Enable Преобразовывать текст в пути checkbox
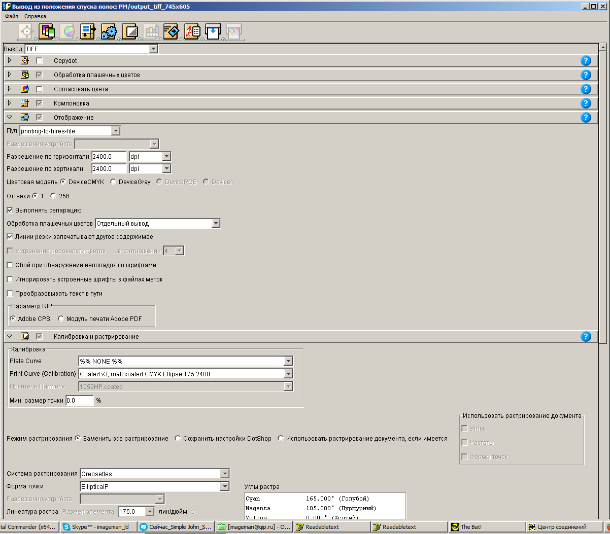This screenshot has width=610, height=534. point(10,293)
